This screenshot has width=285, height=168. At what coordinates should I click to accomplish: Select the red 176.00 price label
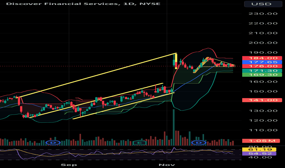click(x=262, y=66)
